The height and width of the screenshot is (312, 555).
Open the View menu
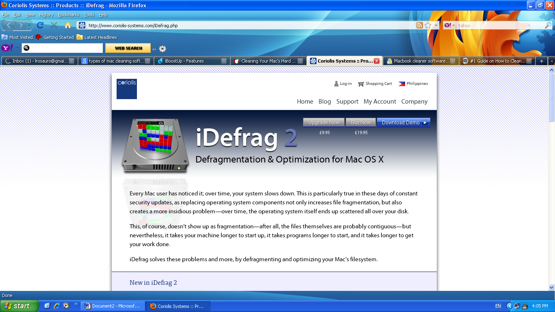pos(30,15)
